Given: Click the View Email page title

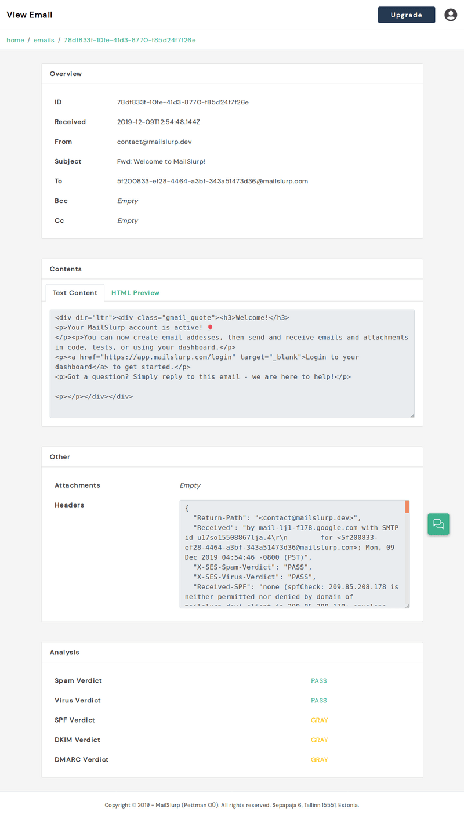Looking at the screenshot, I should click(x=29, y=15).
